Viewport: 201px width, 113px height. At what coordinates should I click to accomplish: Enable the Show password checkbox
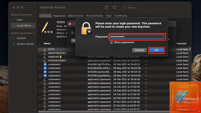click(111, 42)
